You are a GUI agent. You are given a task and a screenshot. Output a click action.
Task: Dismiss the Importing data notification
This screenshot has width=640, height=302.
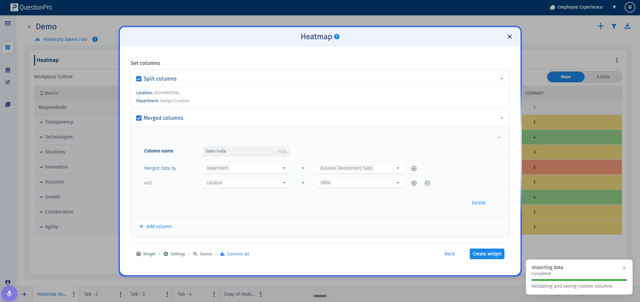pos(624,268)
